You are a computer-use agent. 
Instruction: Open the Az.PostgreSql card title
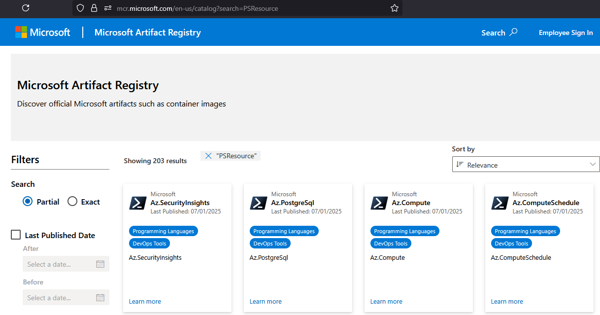coord(293,203)
